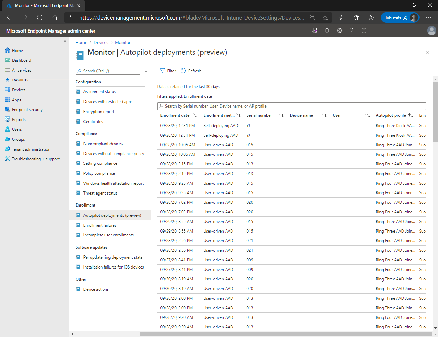This screenshot has height=337, width=438.
Task: Collapse the main navigation pane
Action: click(x=65, y=41)
